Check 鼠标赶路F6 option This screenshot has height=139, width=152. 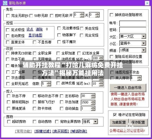tap(9, 102)
